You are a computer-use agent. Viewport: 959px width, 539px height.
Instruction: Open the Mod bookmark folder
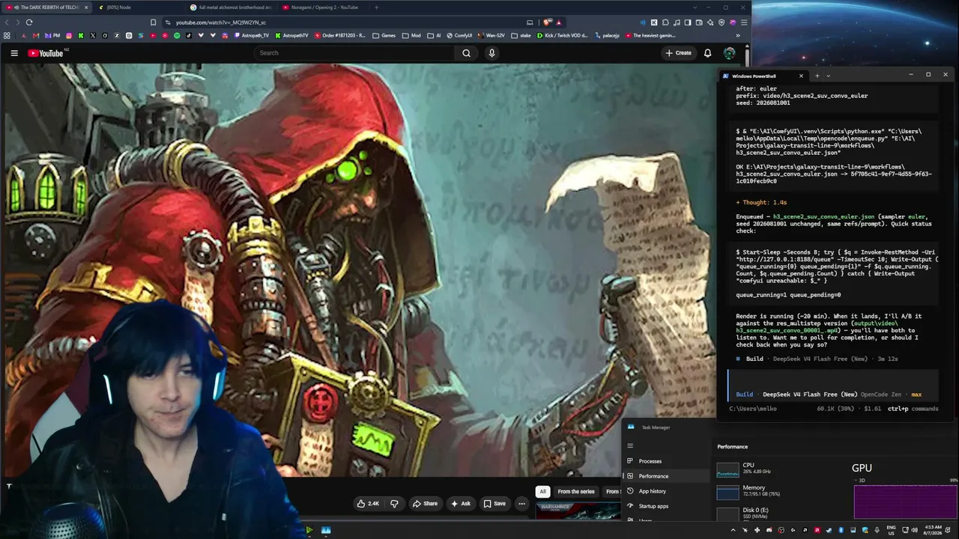coord(411,35)
